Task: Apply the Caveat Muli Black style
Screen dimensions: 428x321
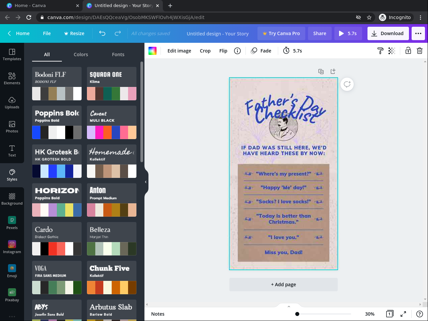Action: (112, 122)
